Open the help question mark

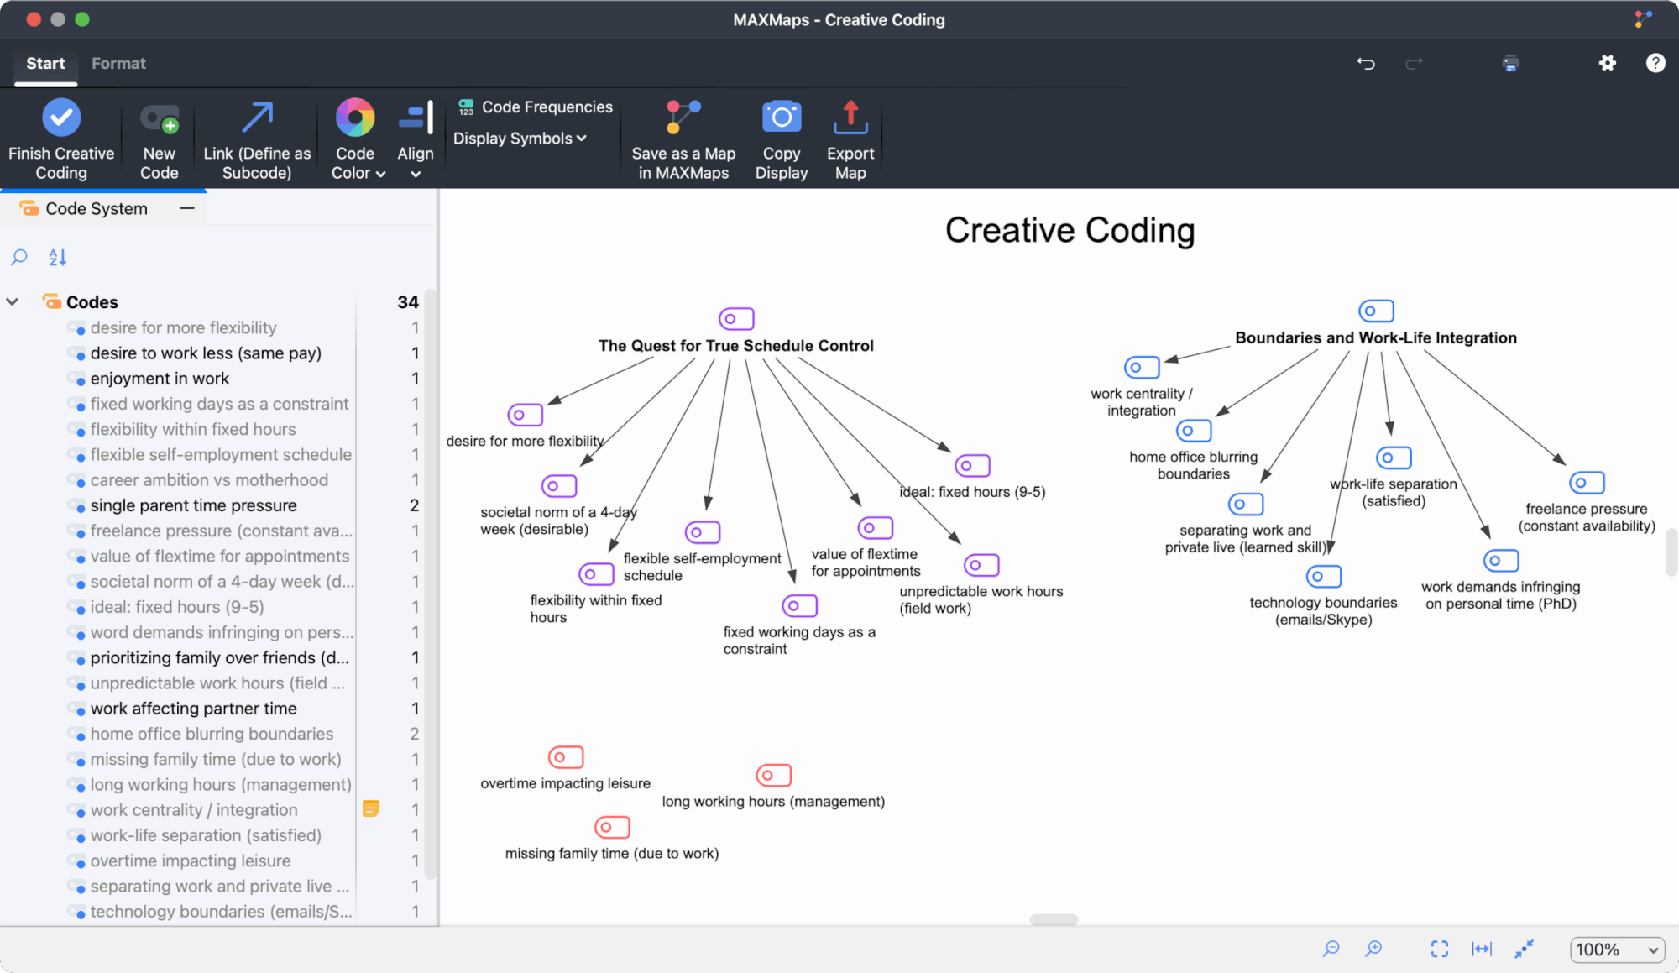[1655, 63]
